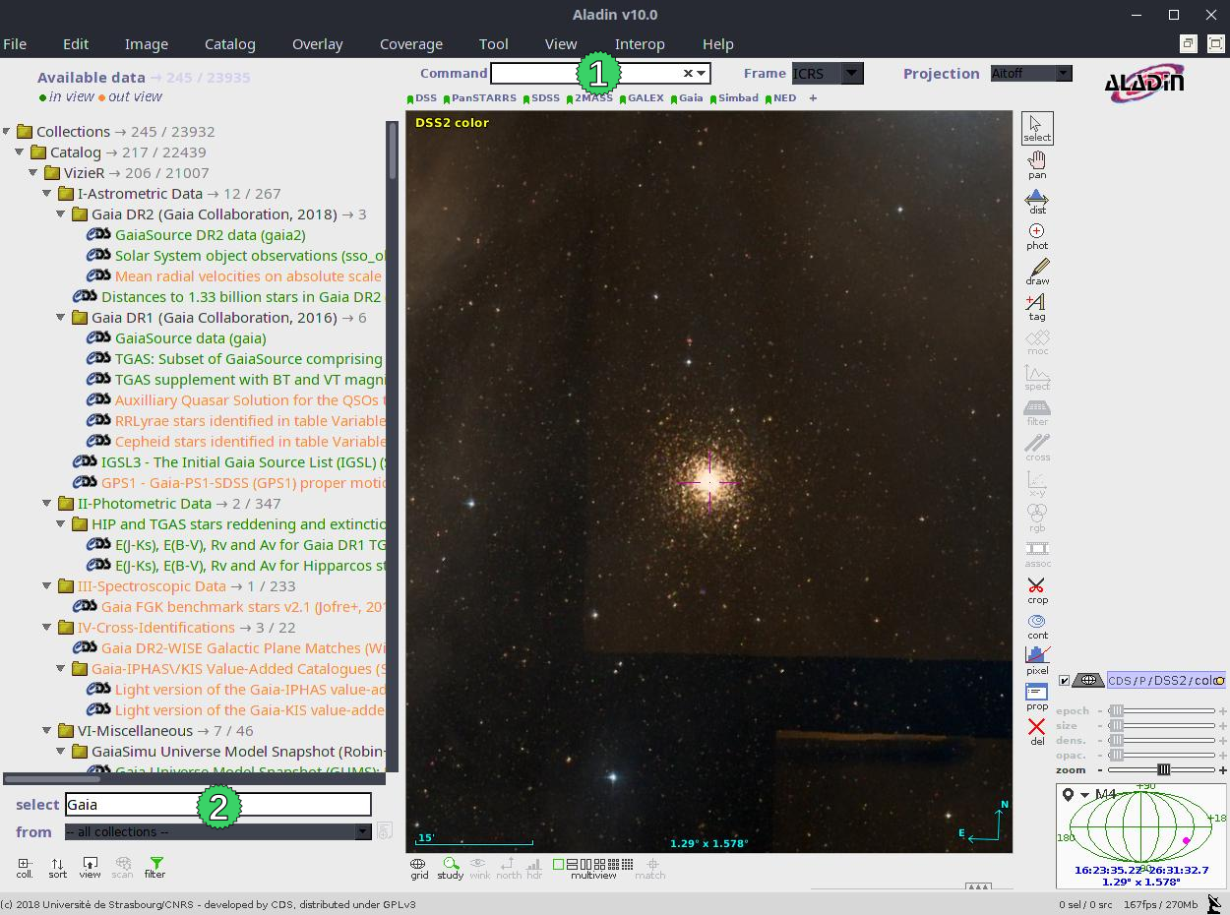Toggle the coordinate grid overlay
The height and width of the screenshot is (915, 1230).
click(x=419, y=868)
